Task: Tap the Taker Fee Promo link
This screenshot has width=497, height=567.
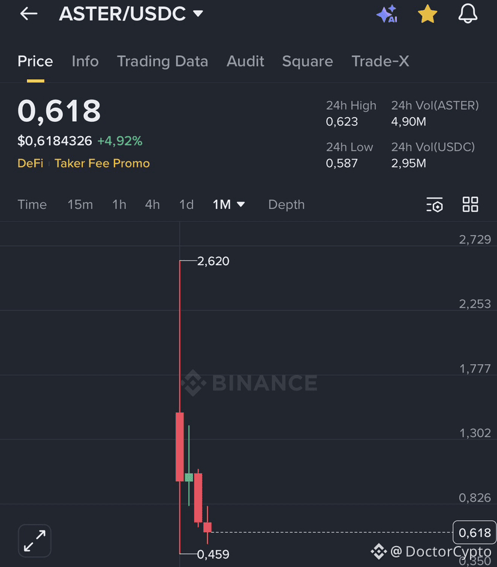Action: pos(102,163)
